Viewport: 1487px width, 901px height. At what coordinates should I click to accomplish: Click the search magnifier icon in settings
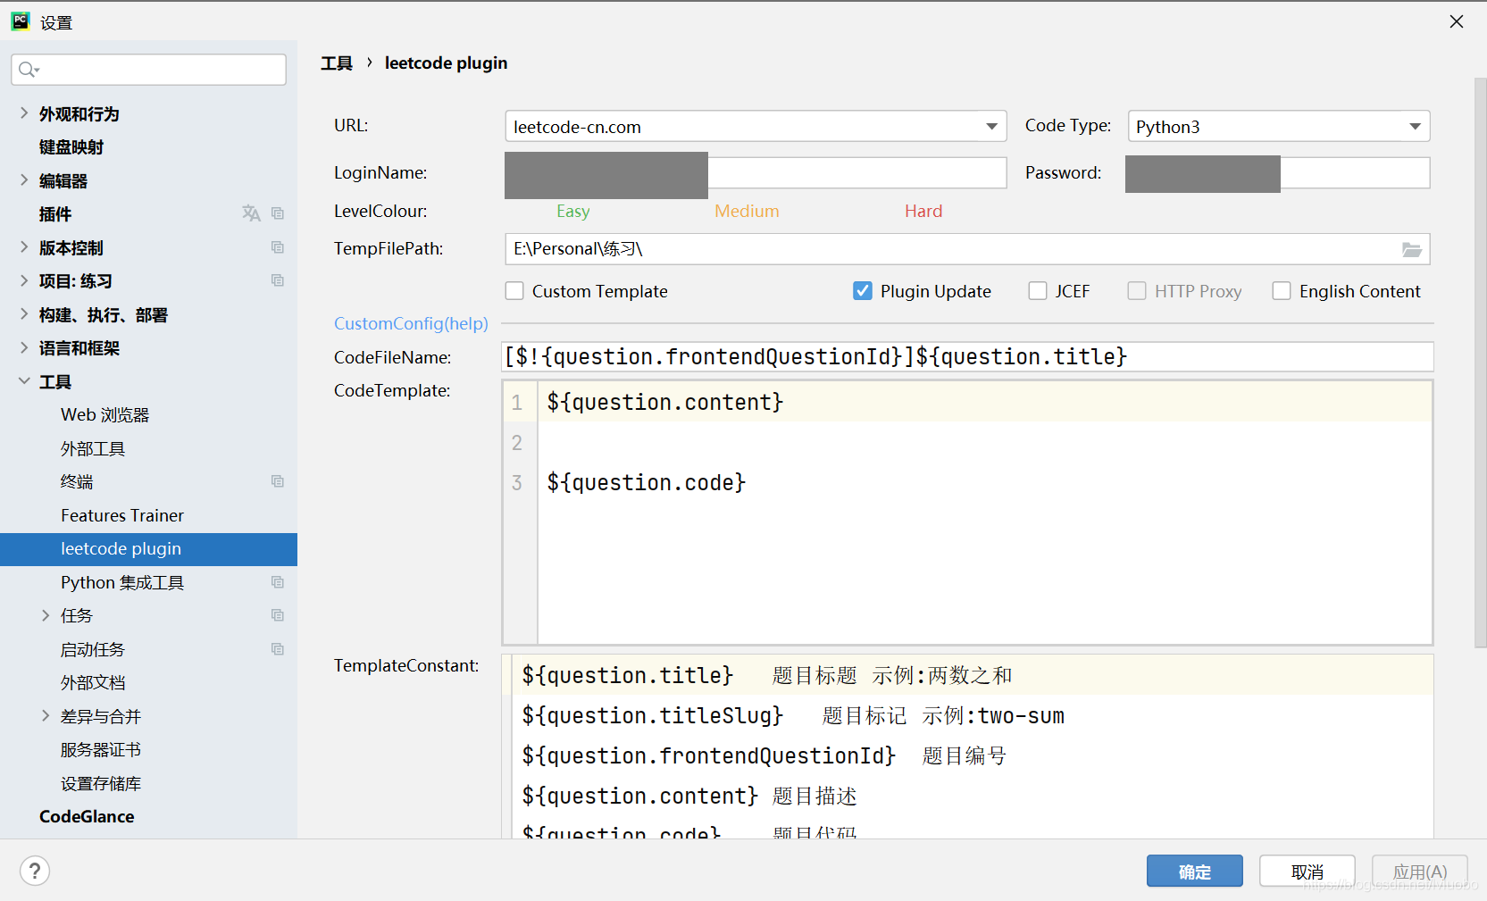coord(29,70)
